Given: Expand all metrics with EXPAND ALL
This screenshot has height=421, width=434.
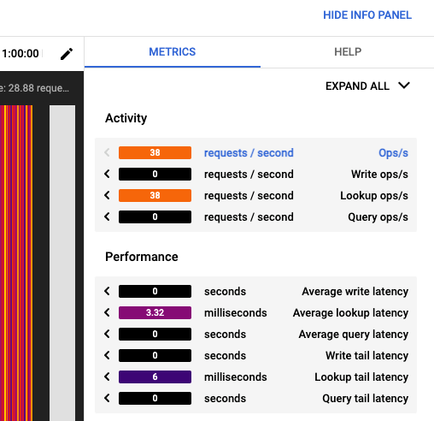Looking at the screenshot, I should tap(367, 86).
